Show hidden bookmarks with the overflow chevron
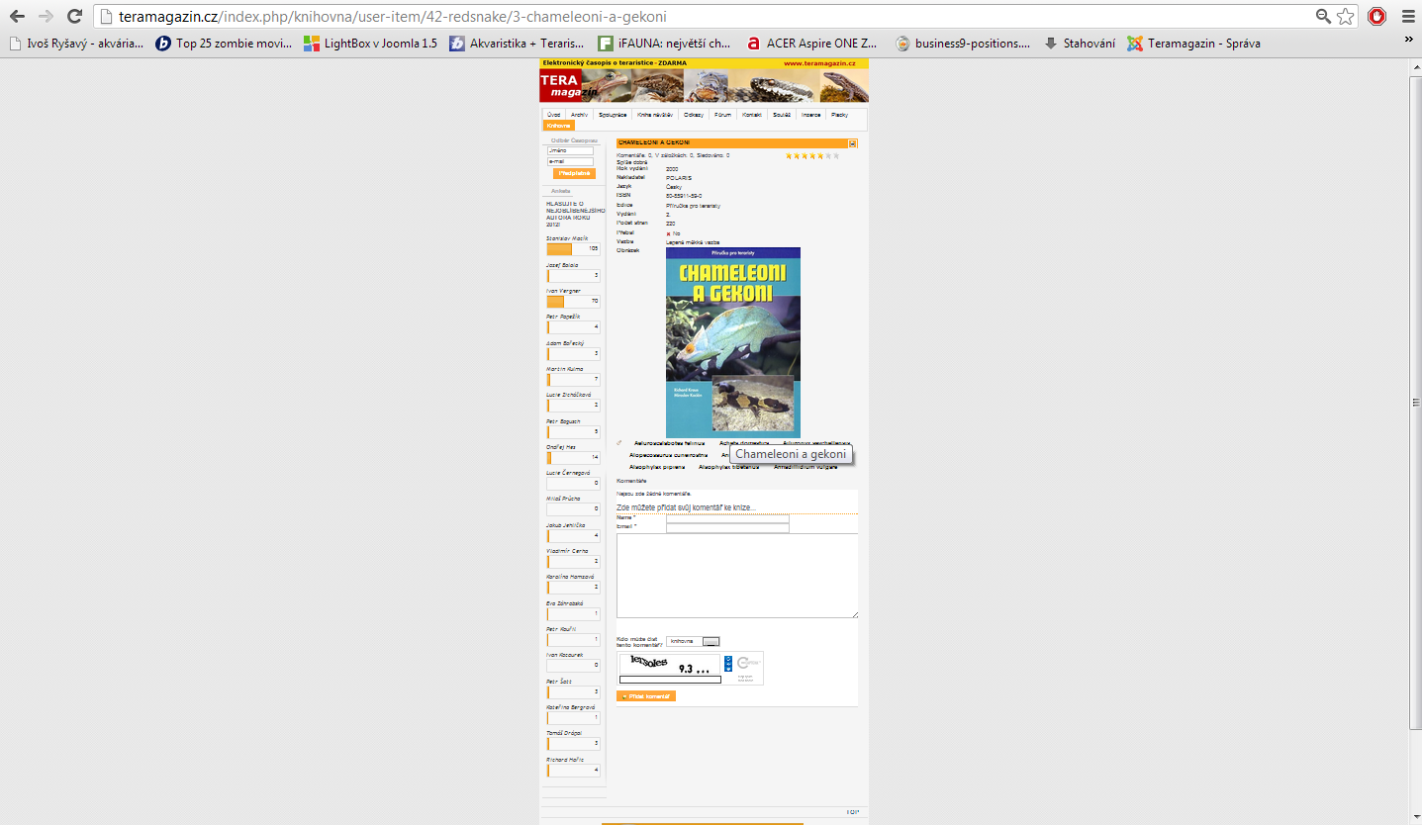 pos(1408,40)
